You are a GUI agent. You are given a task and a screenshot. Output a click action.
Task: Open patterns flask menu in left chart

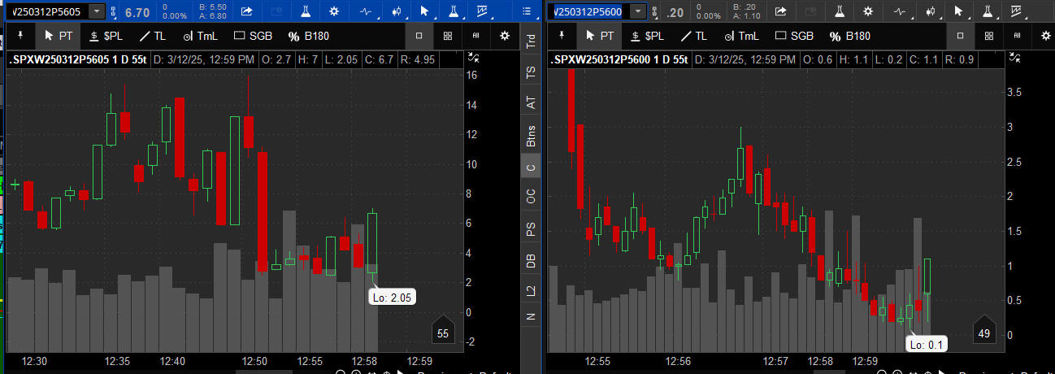click(454, 11)
